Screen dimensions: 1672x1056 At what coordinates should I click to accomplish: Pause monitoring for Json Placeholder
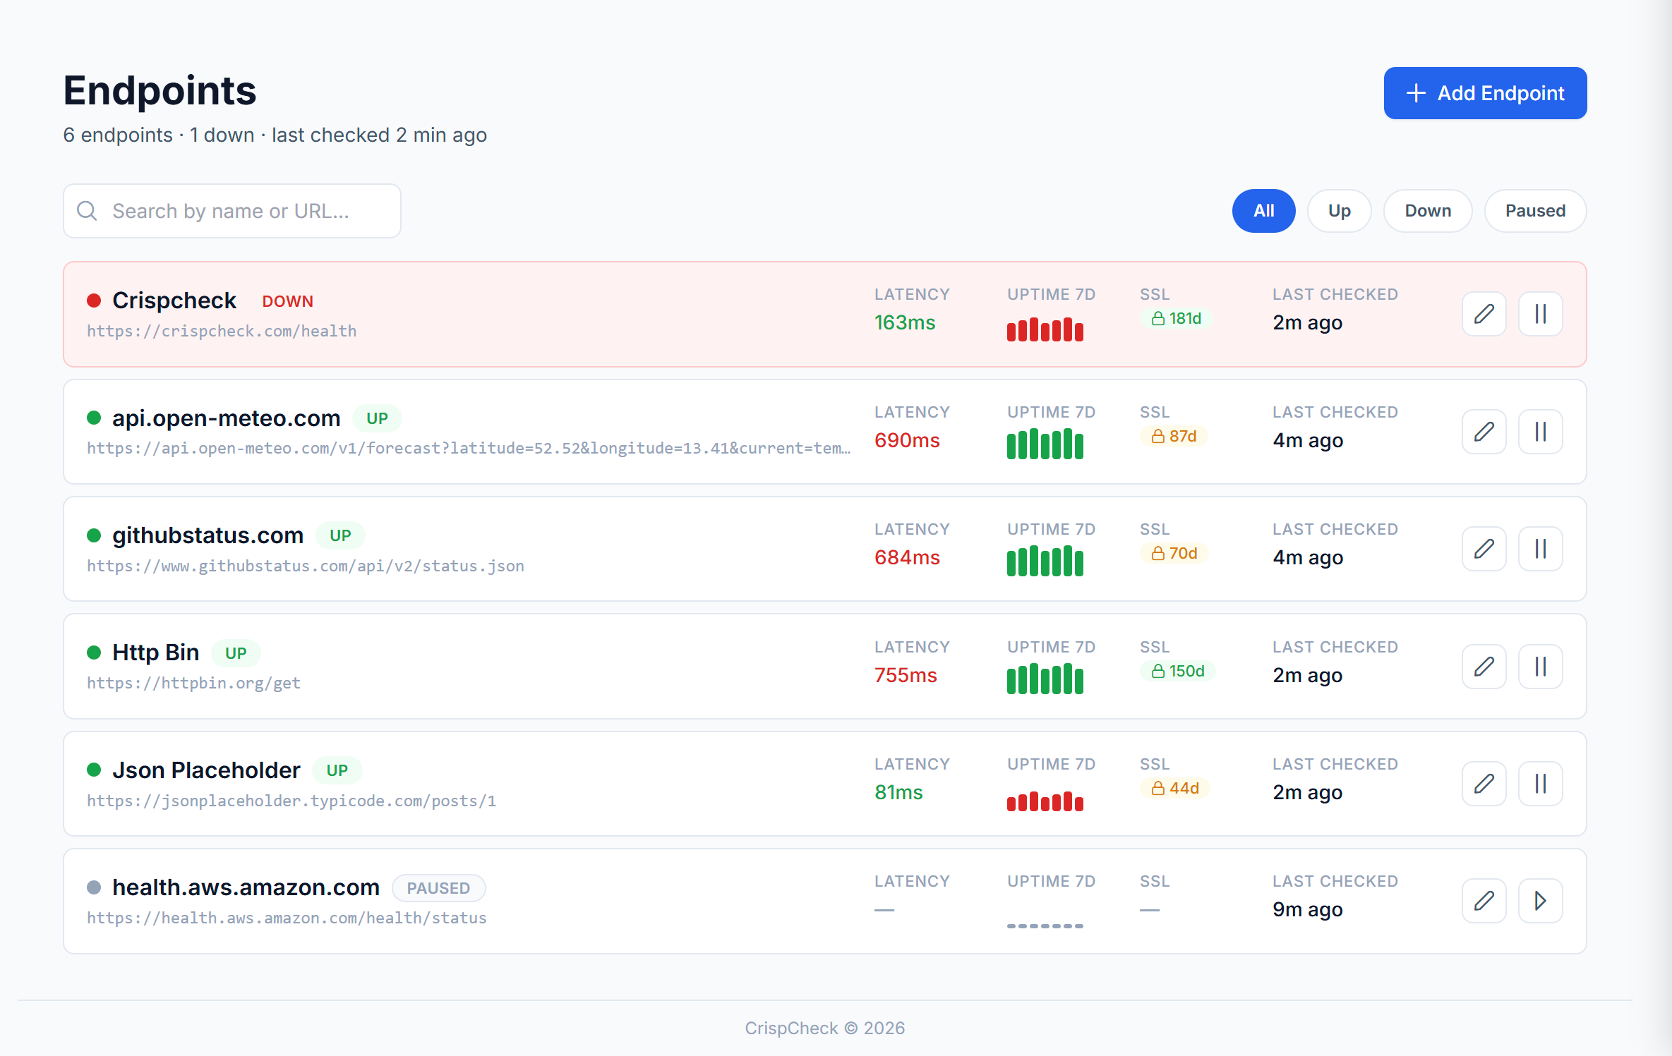pos(1541,784)
